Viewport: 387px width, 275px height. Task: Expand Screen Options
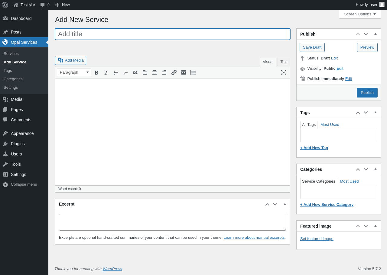360,14
